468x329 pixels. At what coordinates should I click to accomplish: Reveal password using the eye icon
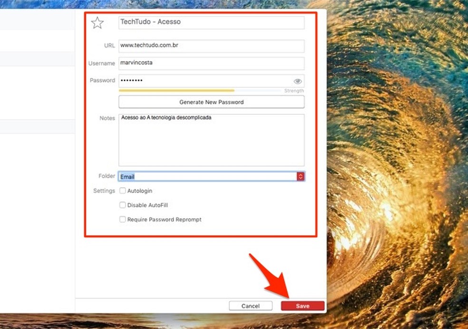click(x=298, y=81)
